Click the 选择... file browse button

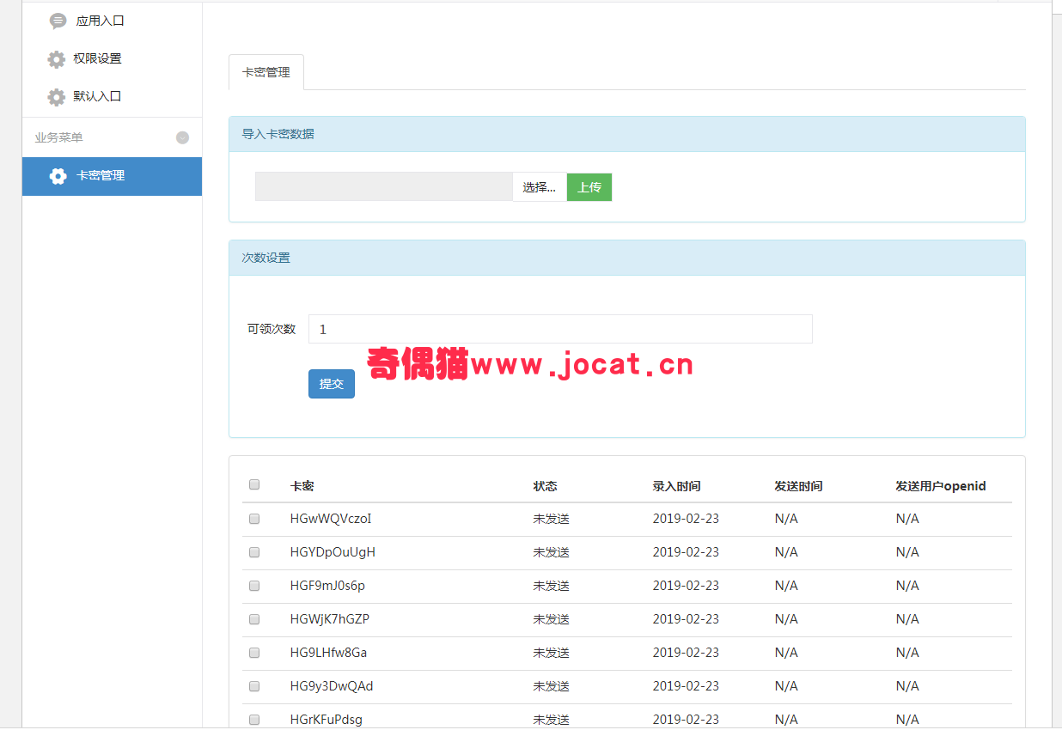pos(540,187)
